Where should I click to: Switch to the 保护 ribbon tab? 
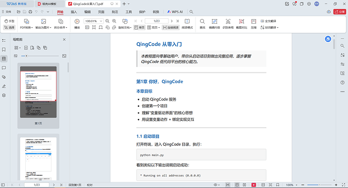tap(142, 12)
